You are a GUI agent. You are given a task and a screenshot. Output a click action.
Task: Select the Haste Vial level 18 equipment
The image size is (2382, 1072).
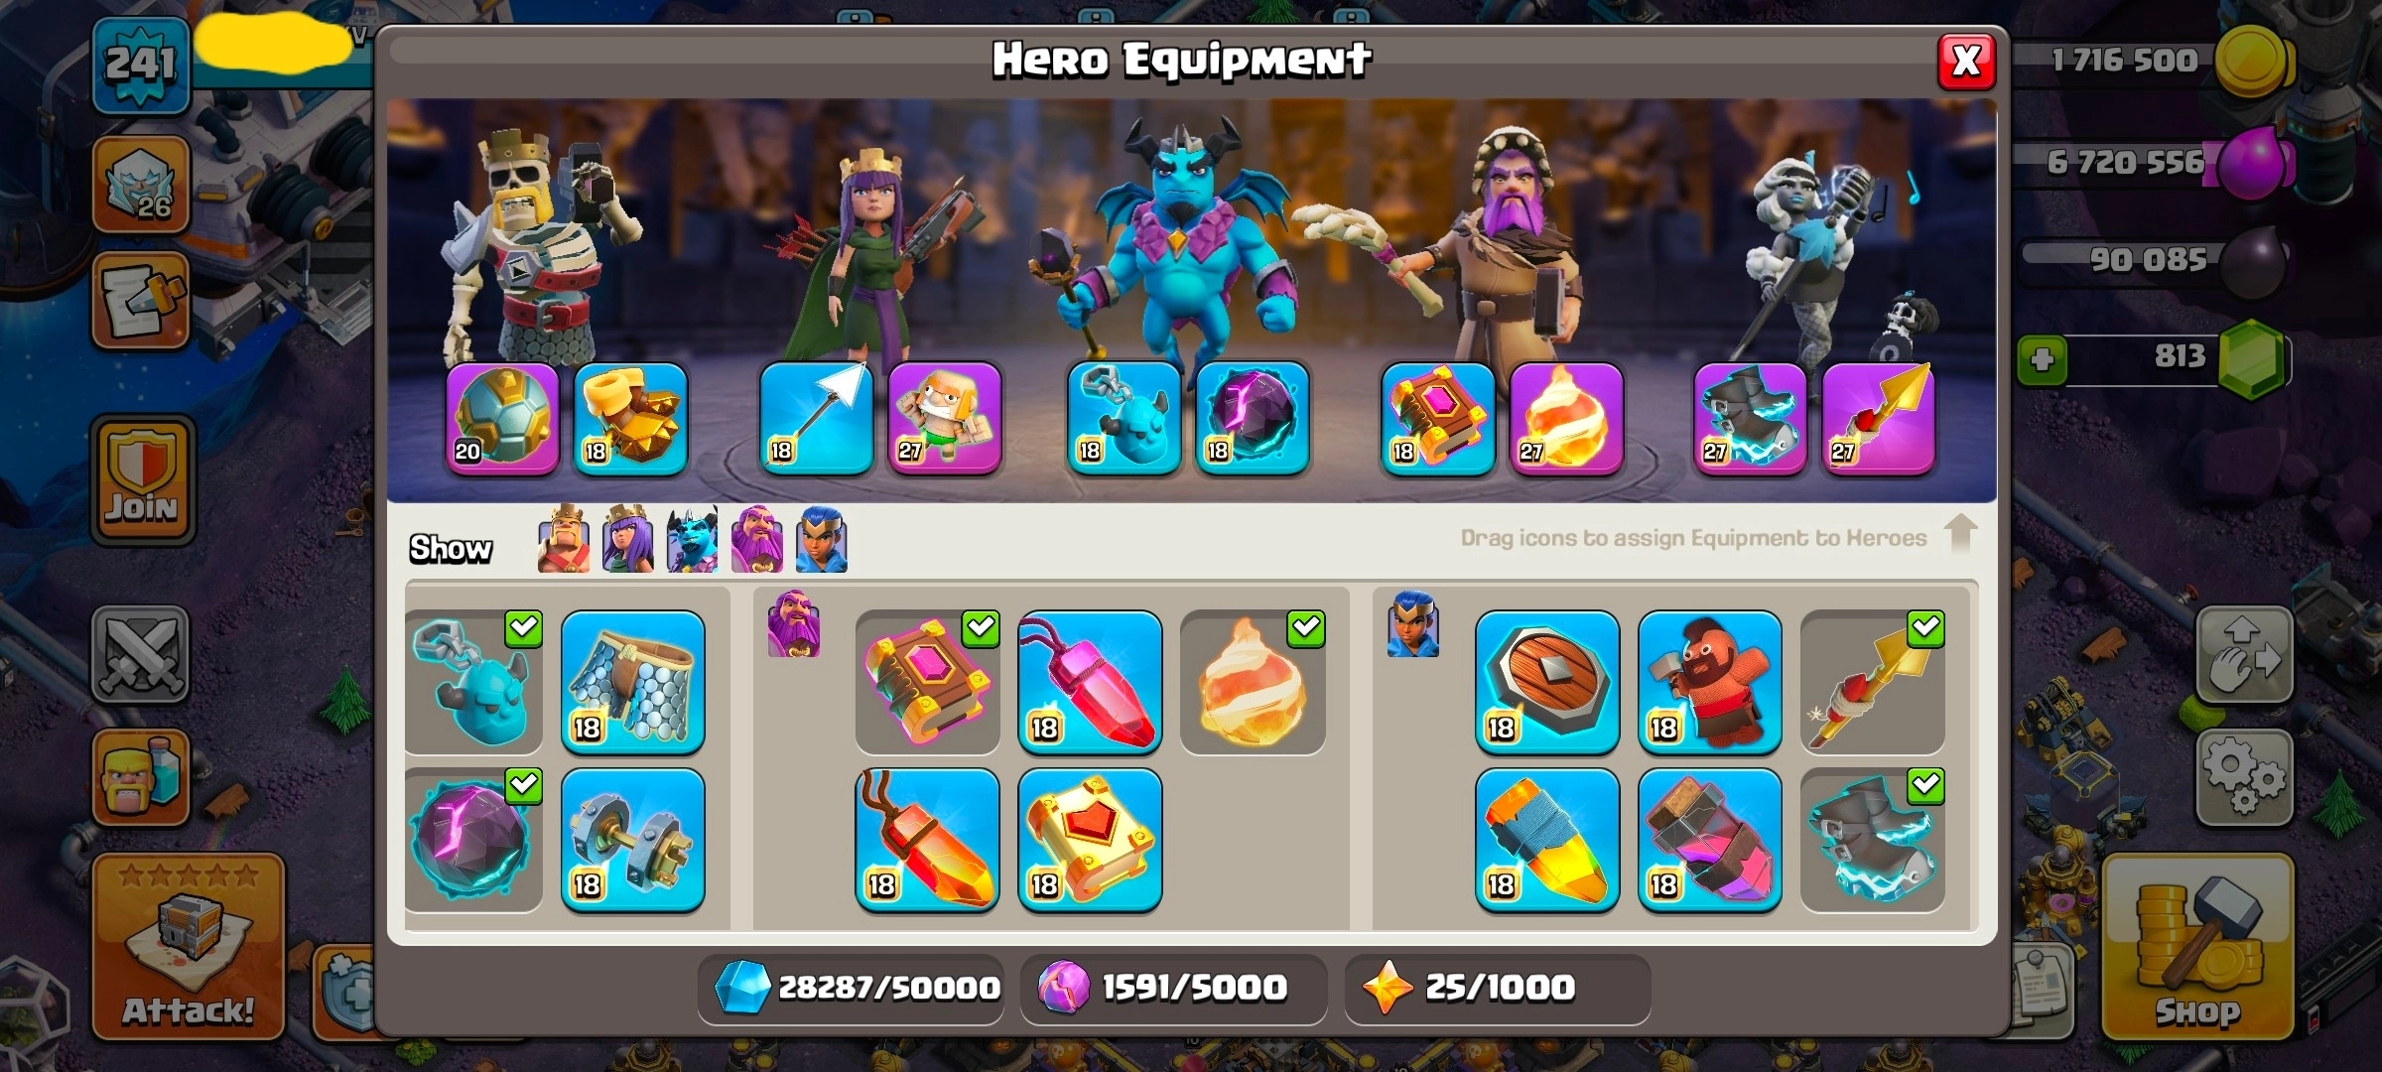point(1709,840)
